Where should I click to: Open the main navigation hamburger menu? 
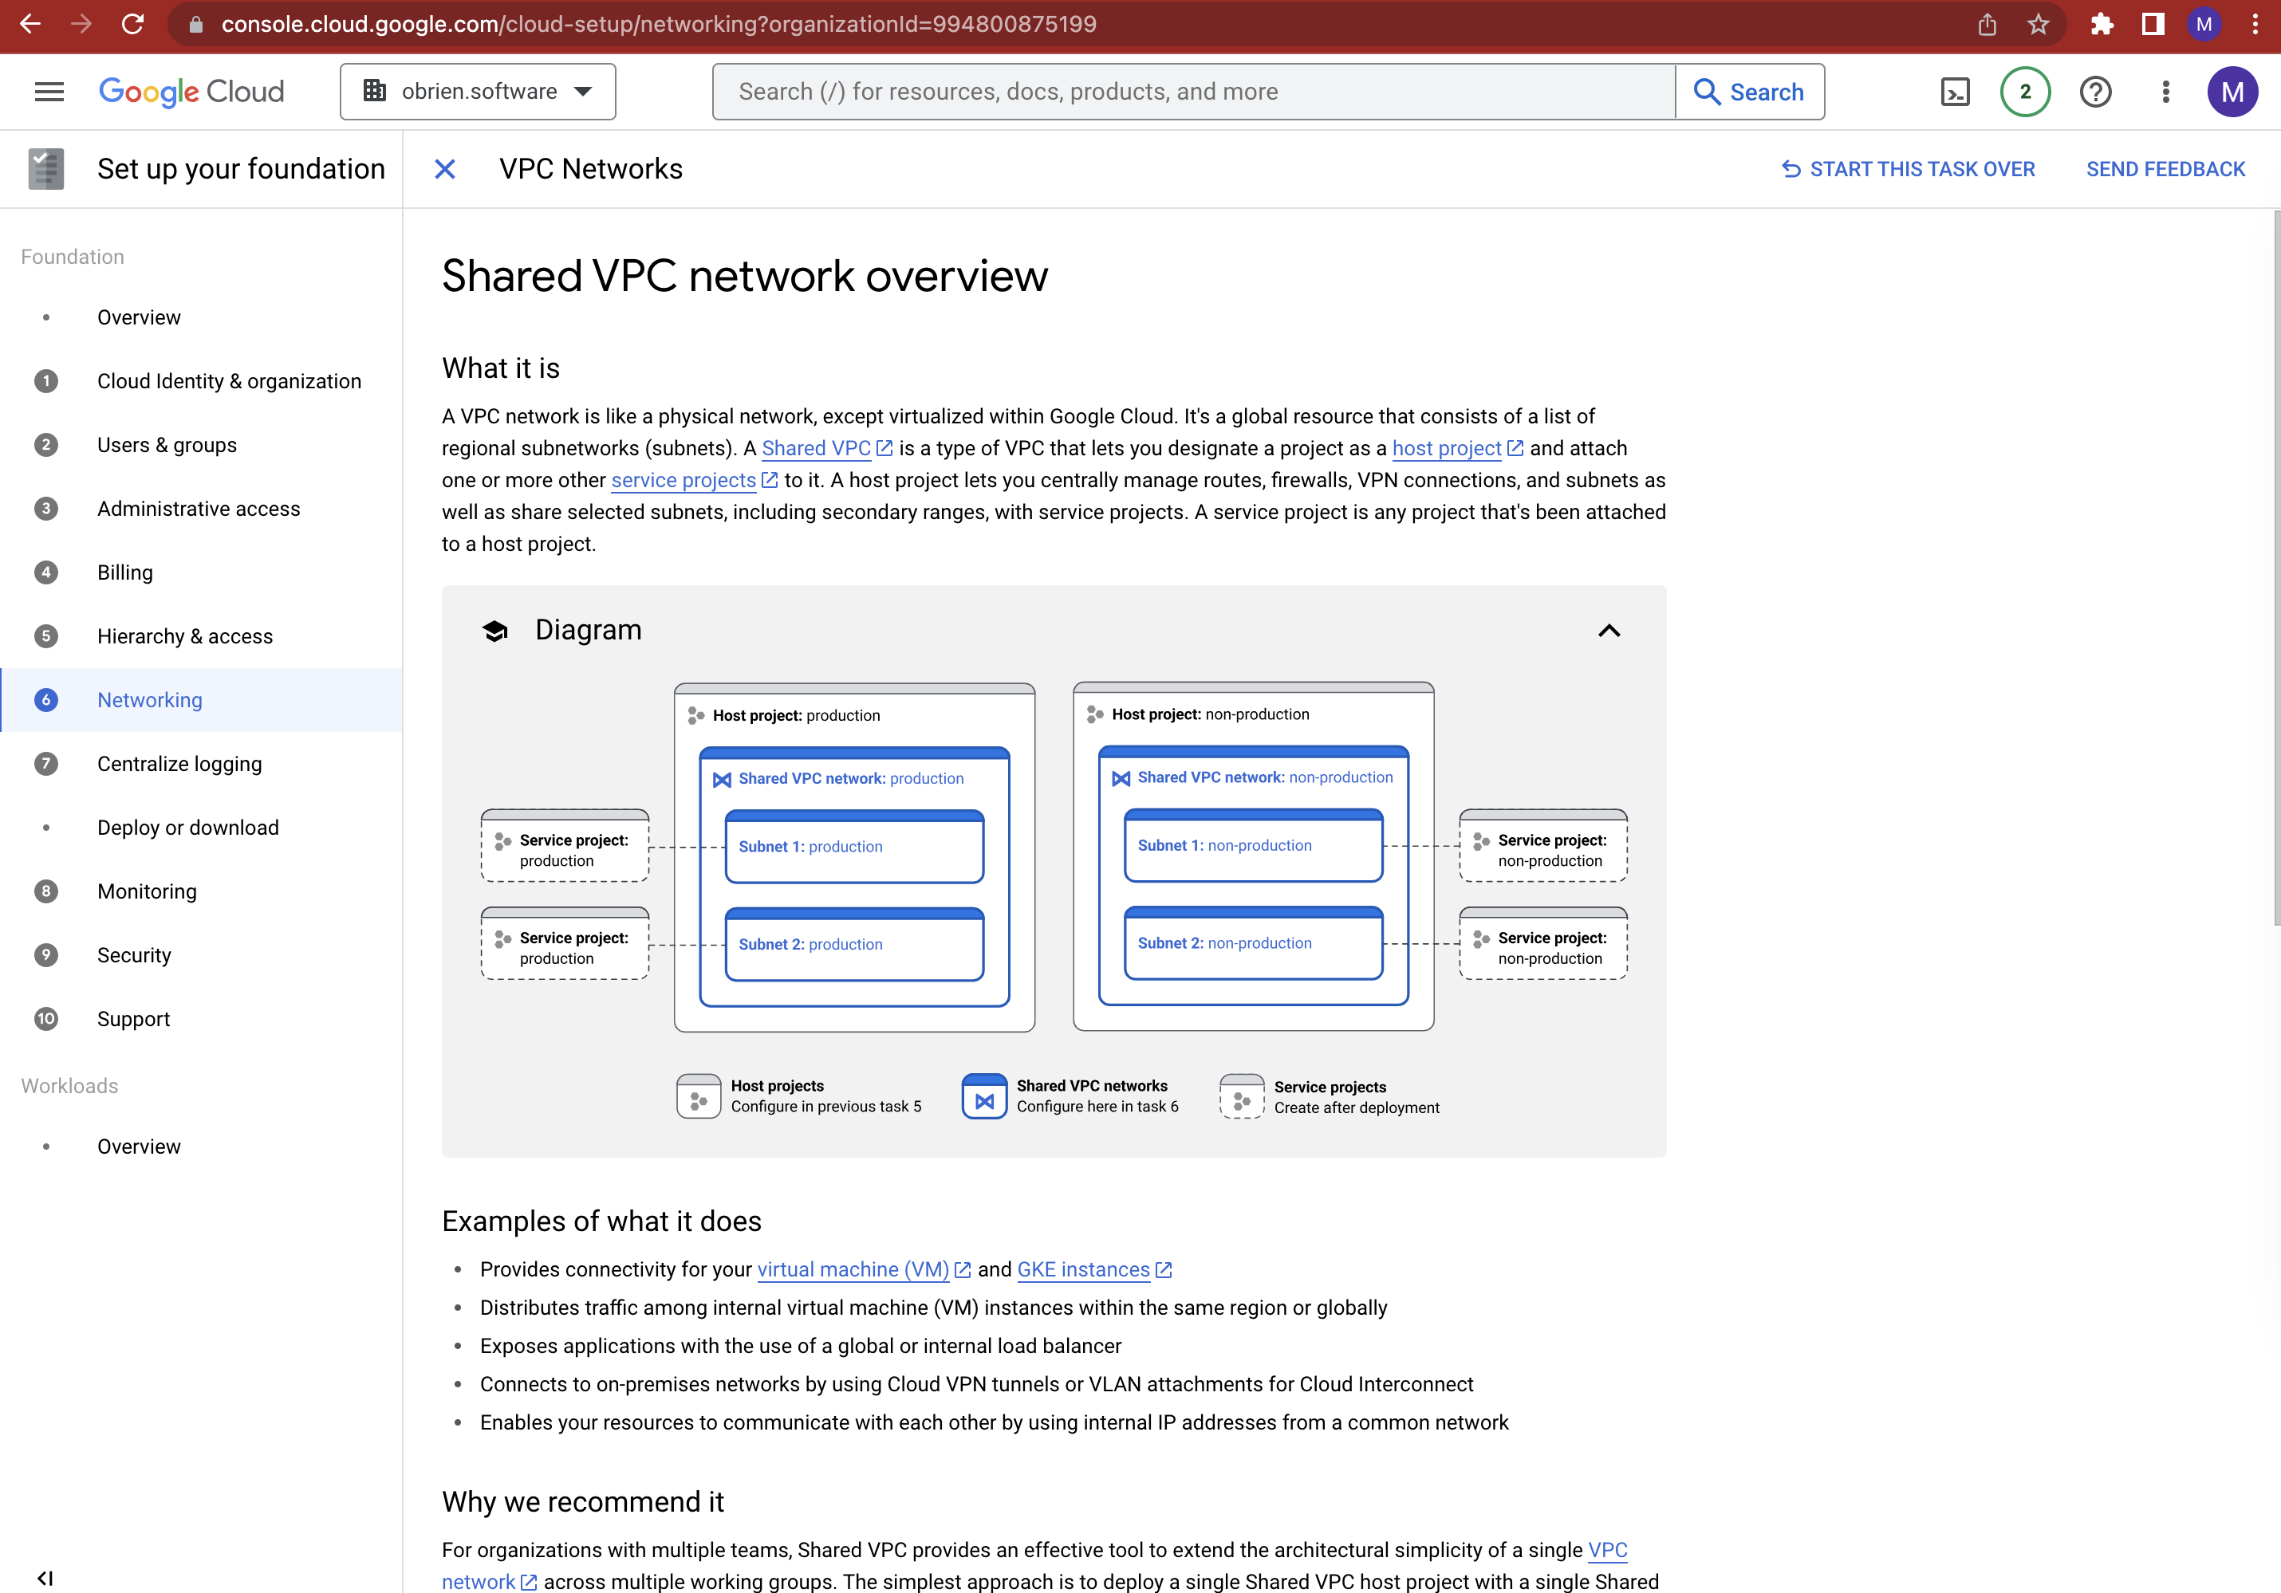click(48, 92)
